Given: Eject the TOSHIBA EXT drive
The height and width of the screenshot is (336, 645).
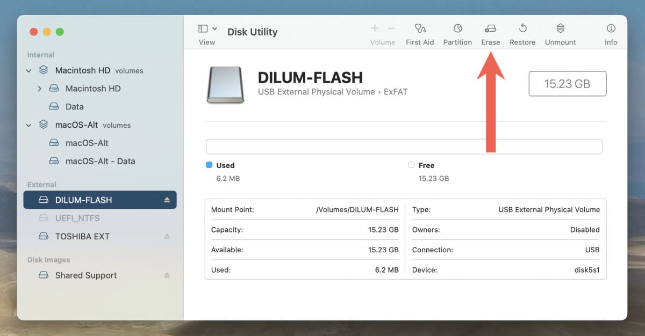Looking at the screenshot, I should click(x=167, y=237).
